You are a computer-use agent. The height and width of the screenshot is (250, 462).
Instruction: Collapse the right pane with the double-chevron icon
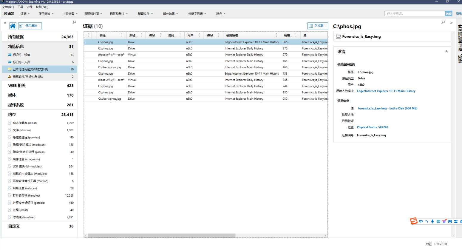(451, 23)
